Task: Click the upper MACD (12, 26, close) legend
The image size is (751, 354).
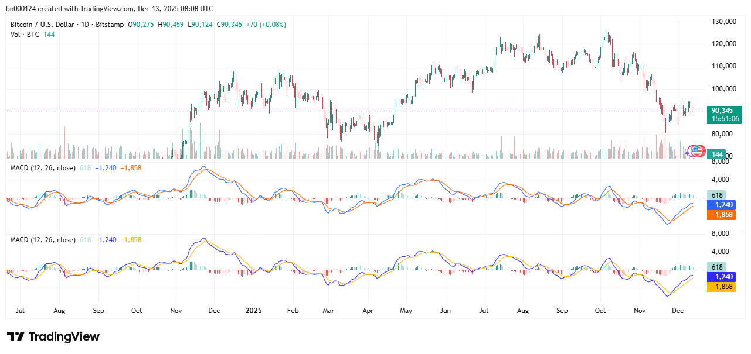Action: click(42, 167)
